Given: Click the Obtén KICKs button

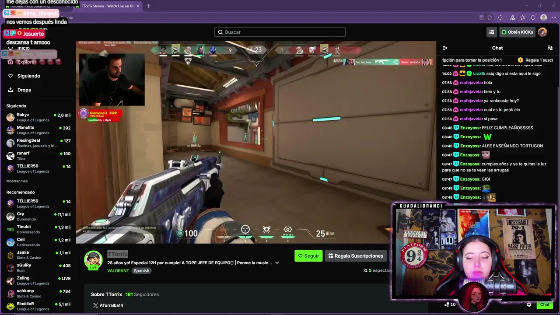Looking at the screenshot, I should click(517, 32).
